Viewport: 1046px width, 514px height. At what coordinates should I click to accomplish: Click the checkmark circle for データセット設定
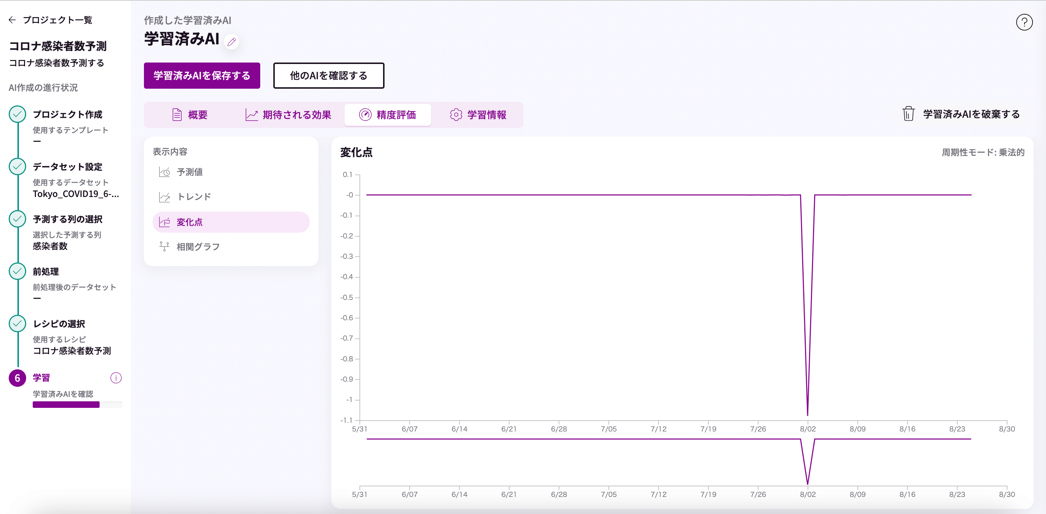pos(17,167)
